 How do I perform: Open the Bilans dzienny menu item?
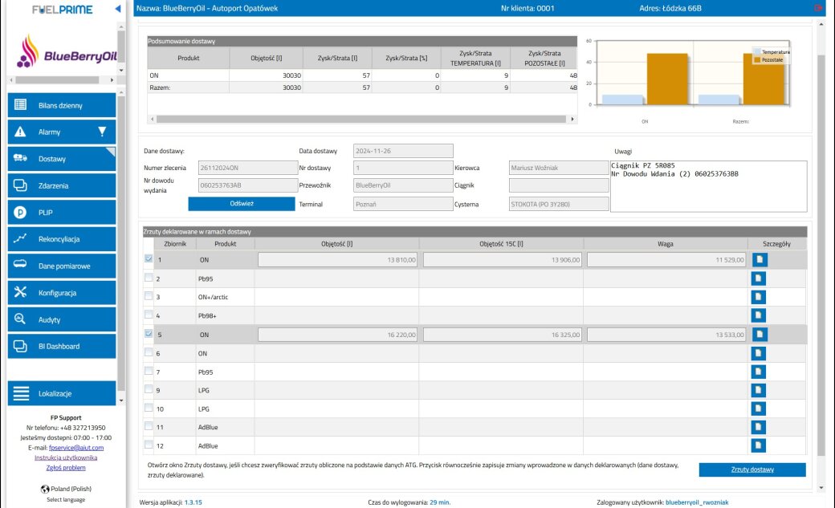point(62,105)
